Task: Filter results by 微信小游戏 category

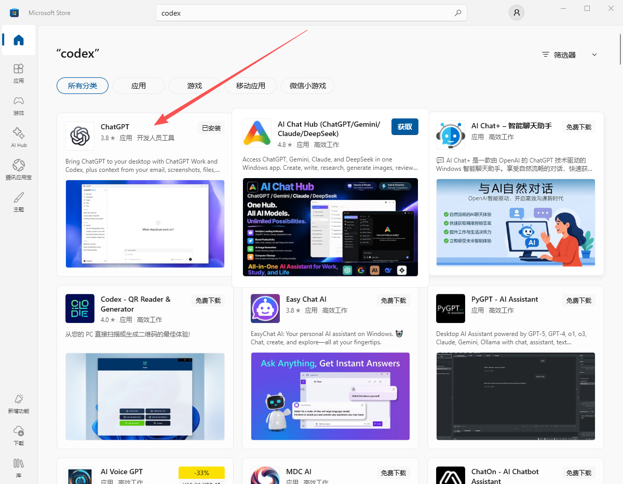Action: pos(308,86)
